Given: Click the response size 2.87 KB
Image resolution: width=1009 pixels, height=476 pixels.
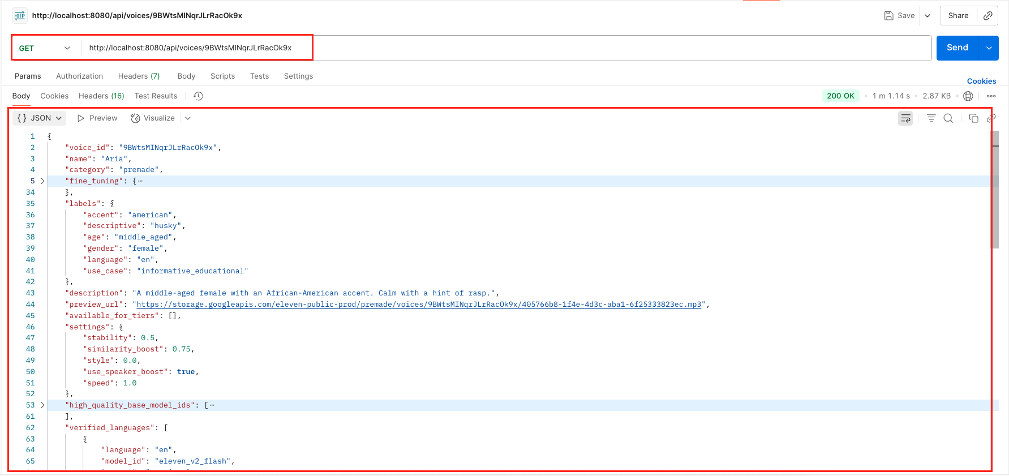Looking at the screenshot, I should tap(937, 96).
